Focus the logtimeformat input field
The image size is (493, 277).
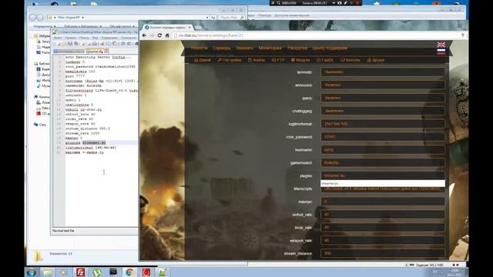pos(383,124)
